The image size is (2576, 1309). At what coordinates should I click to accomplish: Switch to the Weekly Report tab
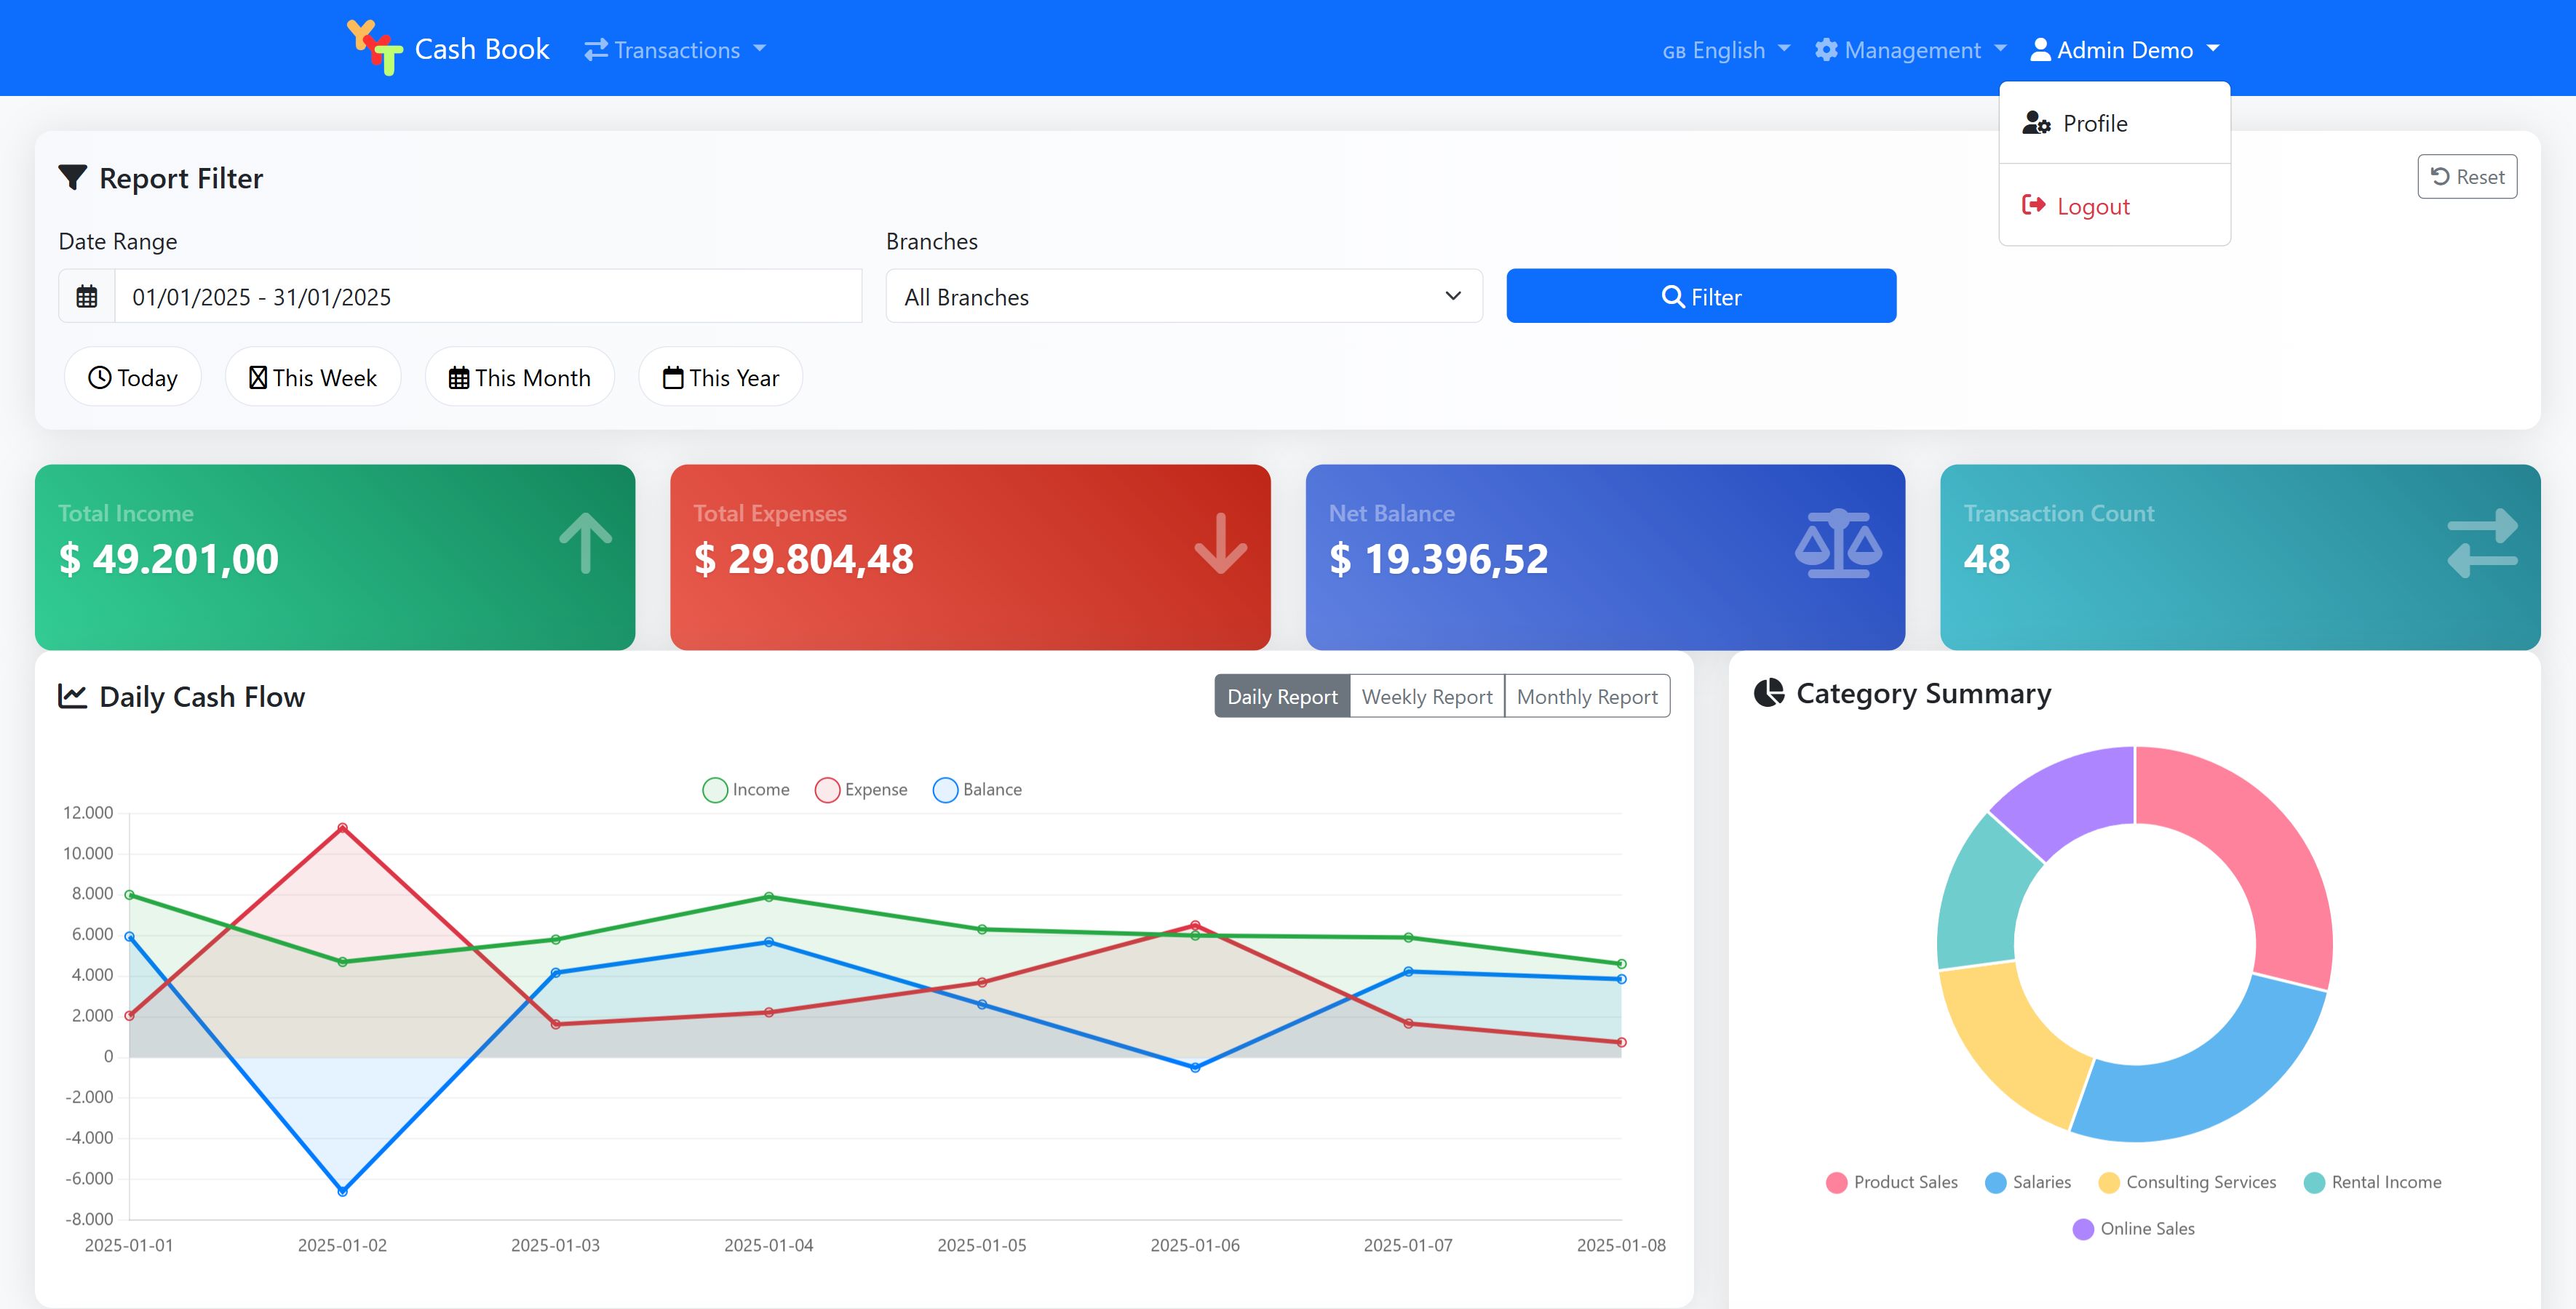tap(1426, 697)
